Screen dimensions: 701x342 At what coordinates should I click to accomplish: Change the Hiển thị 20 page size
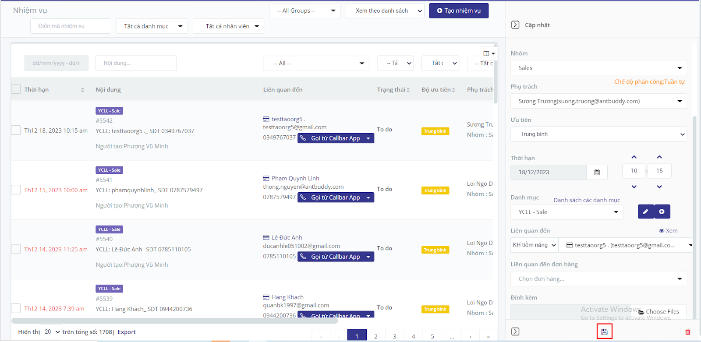(x=51, y=332)
